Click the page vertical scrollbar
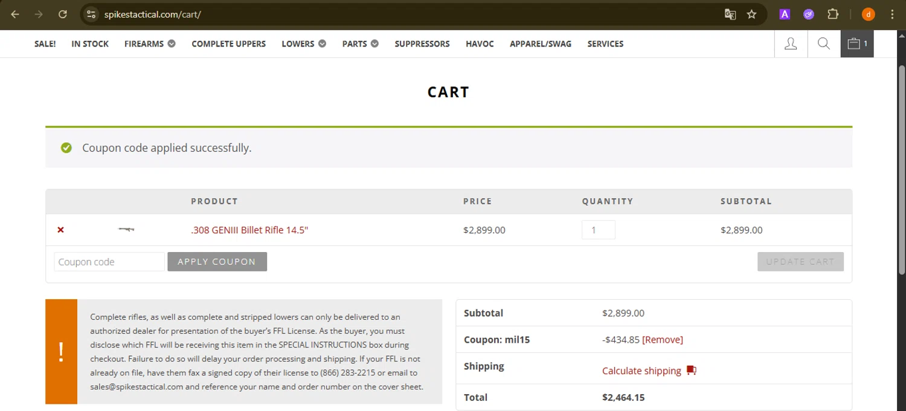This screenshot has width=906, height=411. click(901, 169)
